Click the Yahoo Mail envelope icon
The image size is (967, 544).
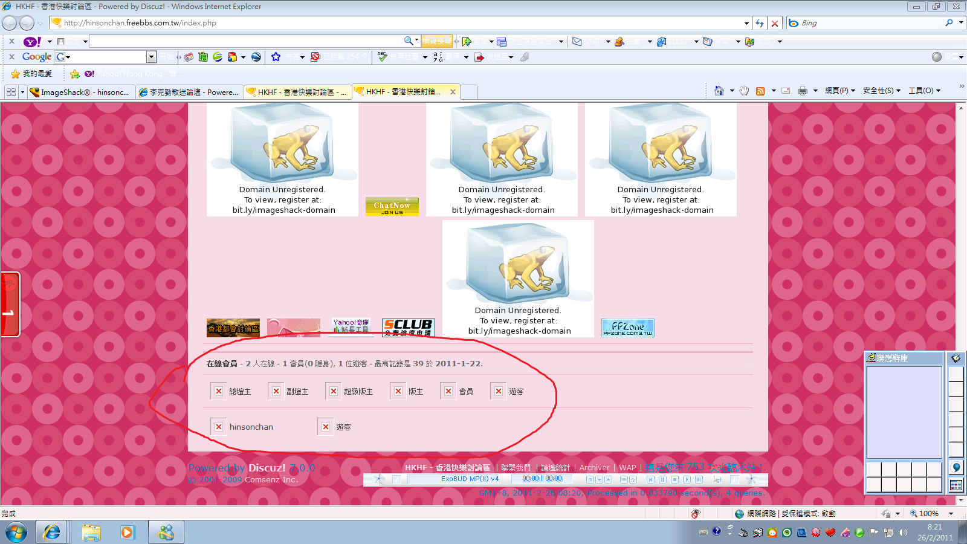coord(577,42)
